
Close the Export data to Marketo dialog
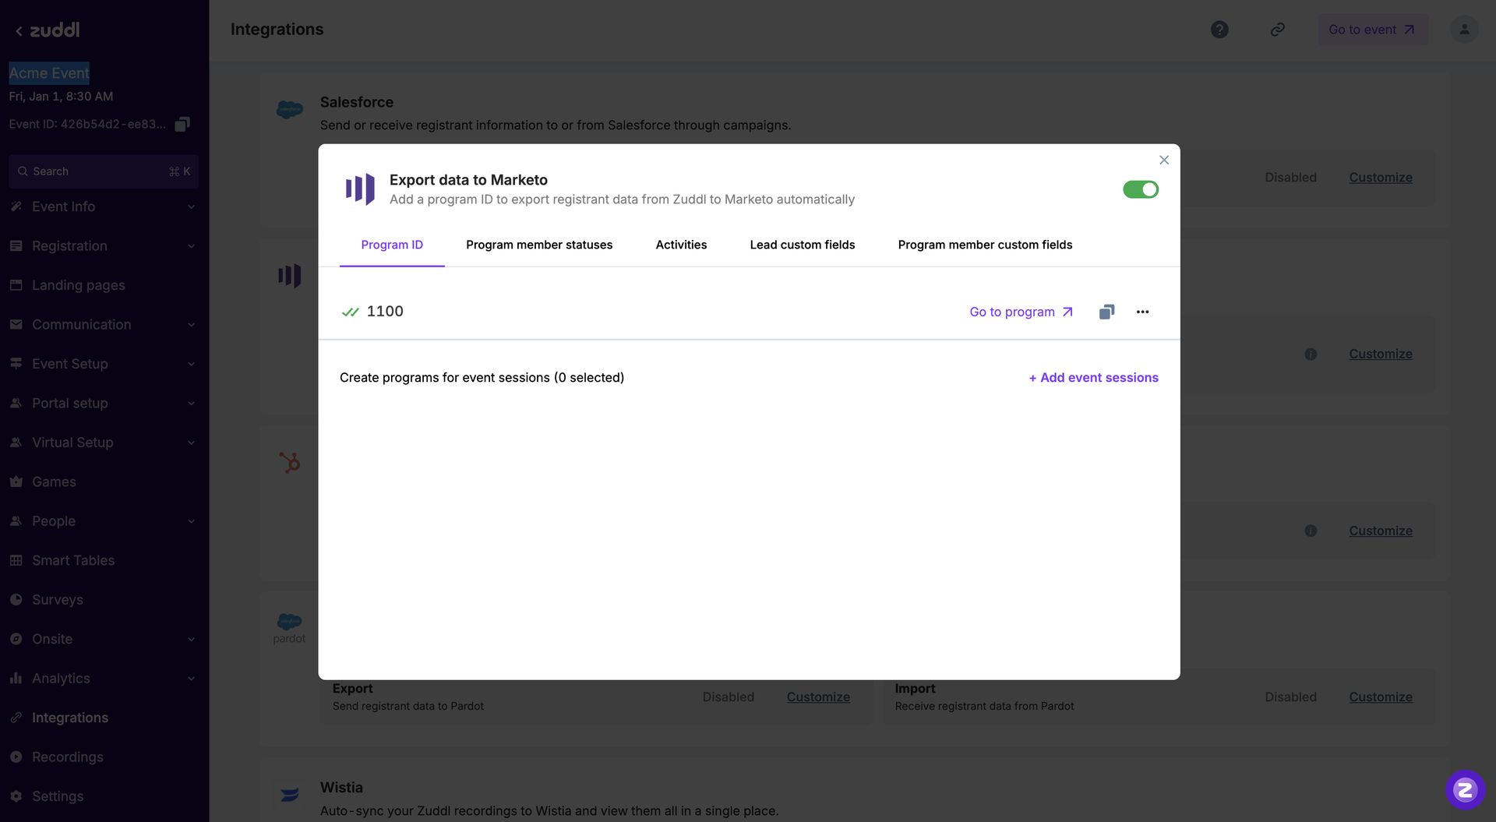(1164, 160)
